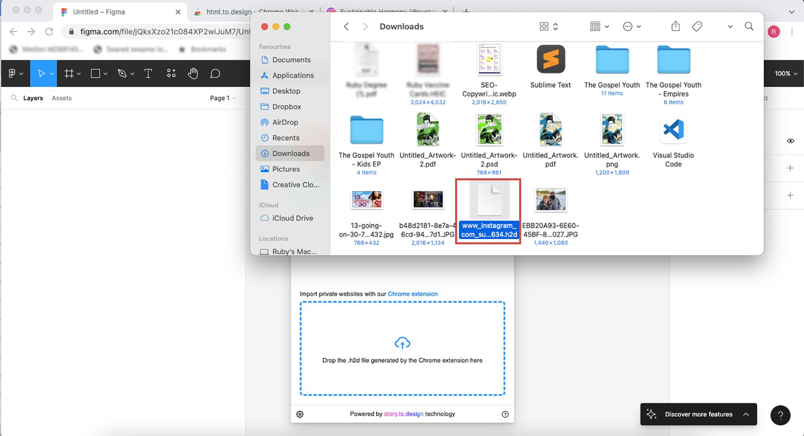Select the Text tool

[x=148, y=73]
